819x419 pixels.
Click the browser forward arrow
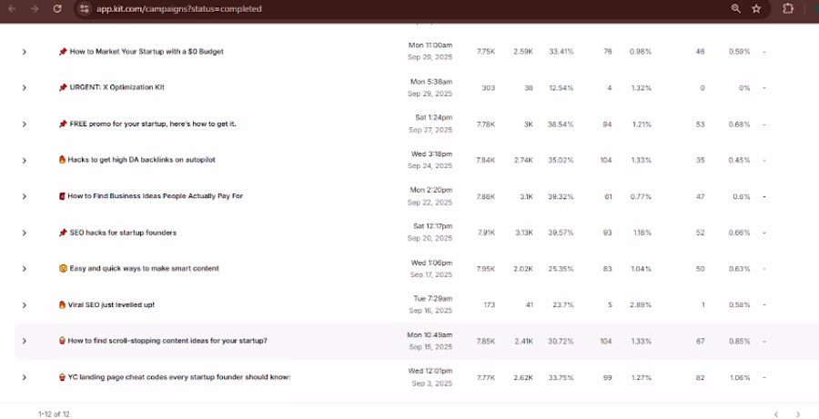click(x=35, y=8)
